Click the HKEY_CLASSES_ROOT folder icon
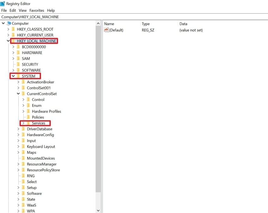 [13, 29]
